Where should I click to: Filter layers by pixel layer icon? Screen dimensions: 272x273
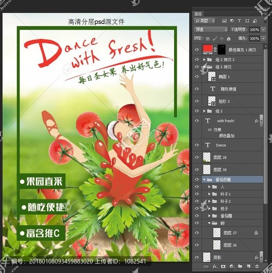(x=224, y=21)
